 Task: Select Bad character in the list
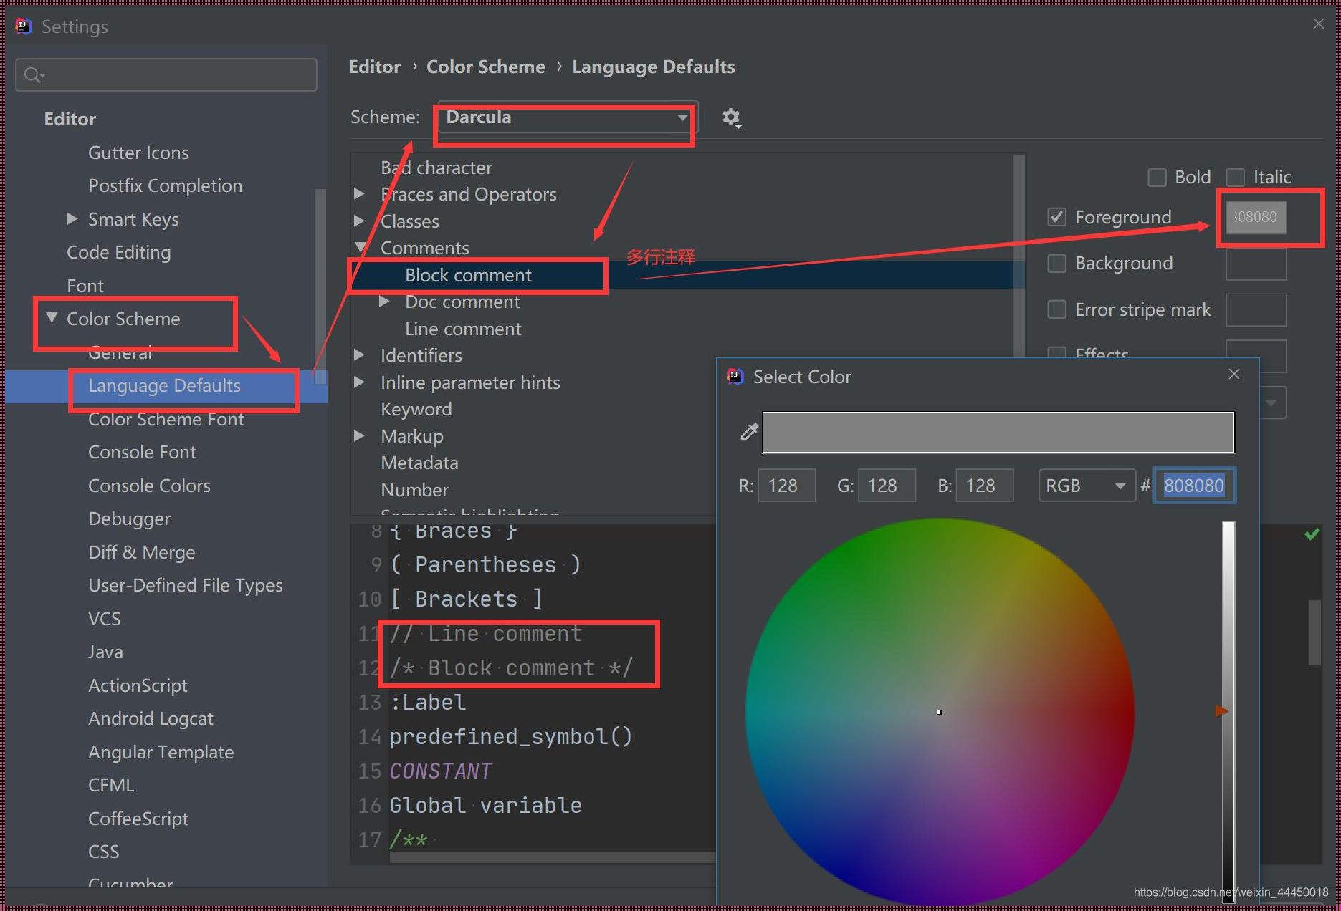coord(436,168)
